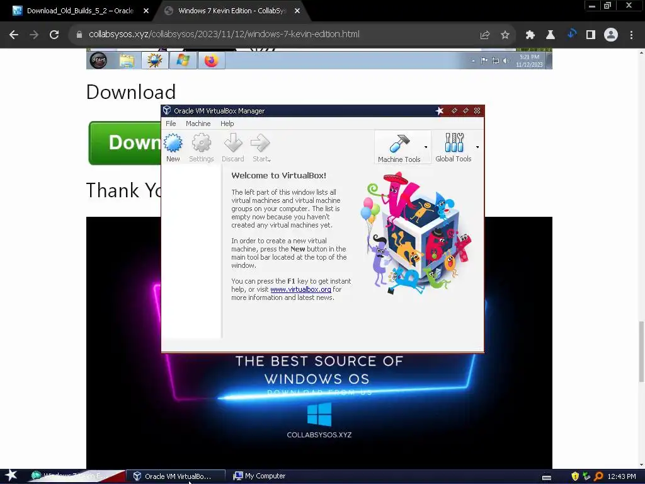Select Oracle VM VirtualBox taskbar button
The height and width of the screenshot is (484, 645).
pos(175,476)
